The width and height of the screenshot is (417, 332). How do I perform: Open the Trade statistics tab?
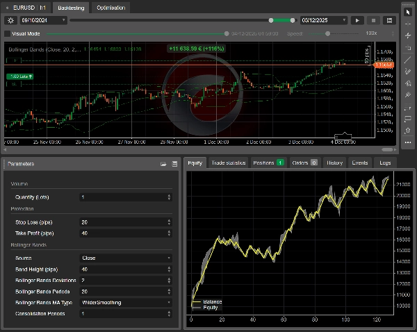click(x=229, y=163)
